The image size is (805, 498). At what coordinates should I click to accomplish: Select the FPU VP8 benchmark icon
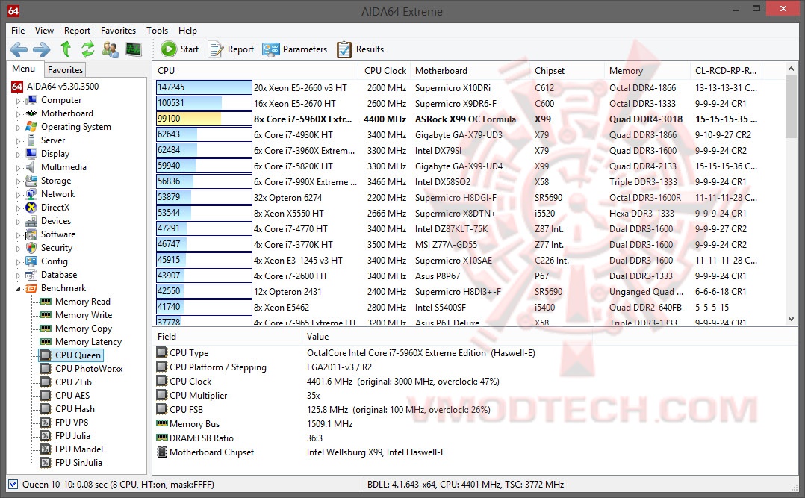(46, 423)
